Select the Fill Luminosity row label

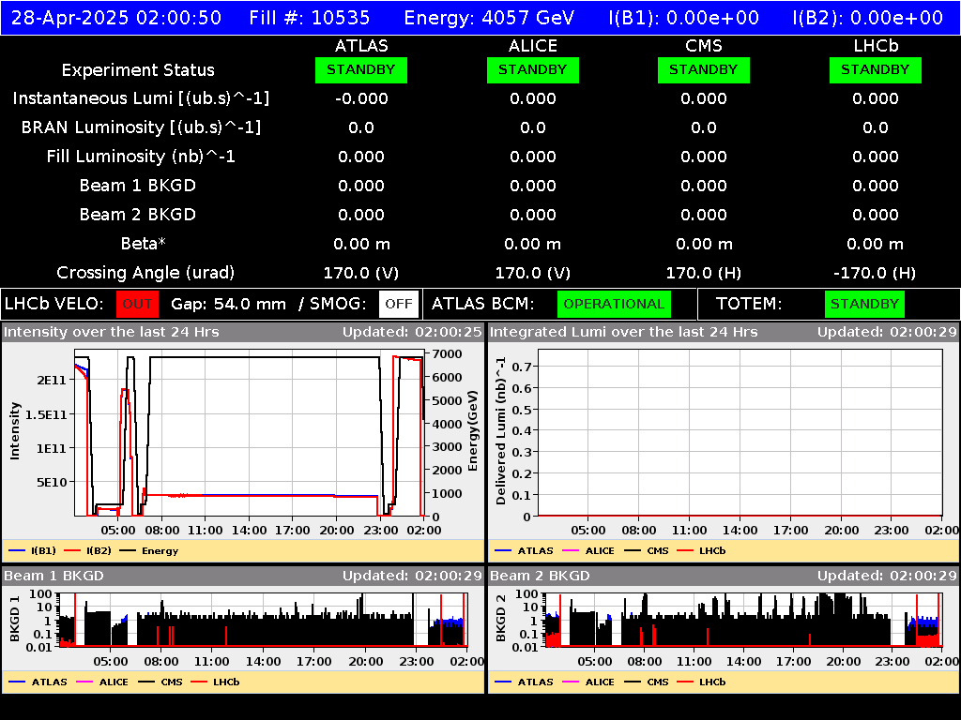click(141, 157)
